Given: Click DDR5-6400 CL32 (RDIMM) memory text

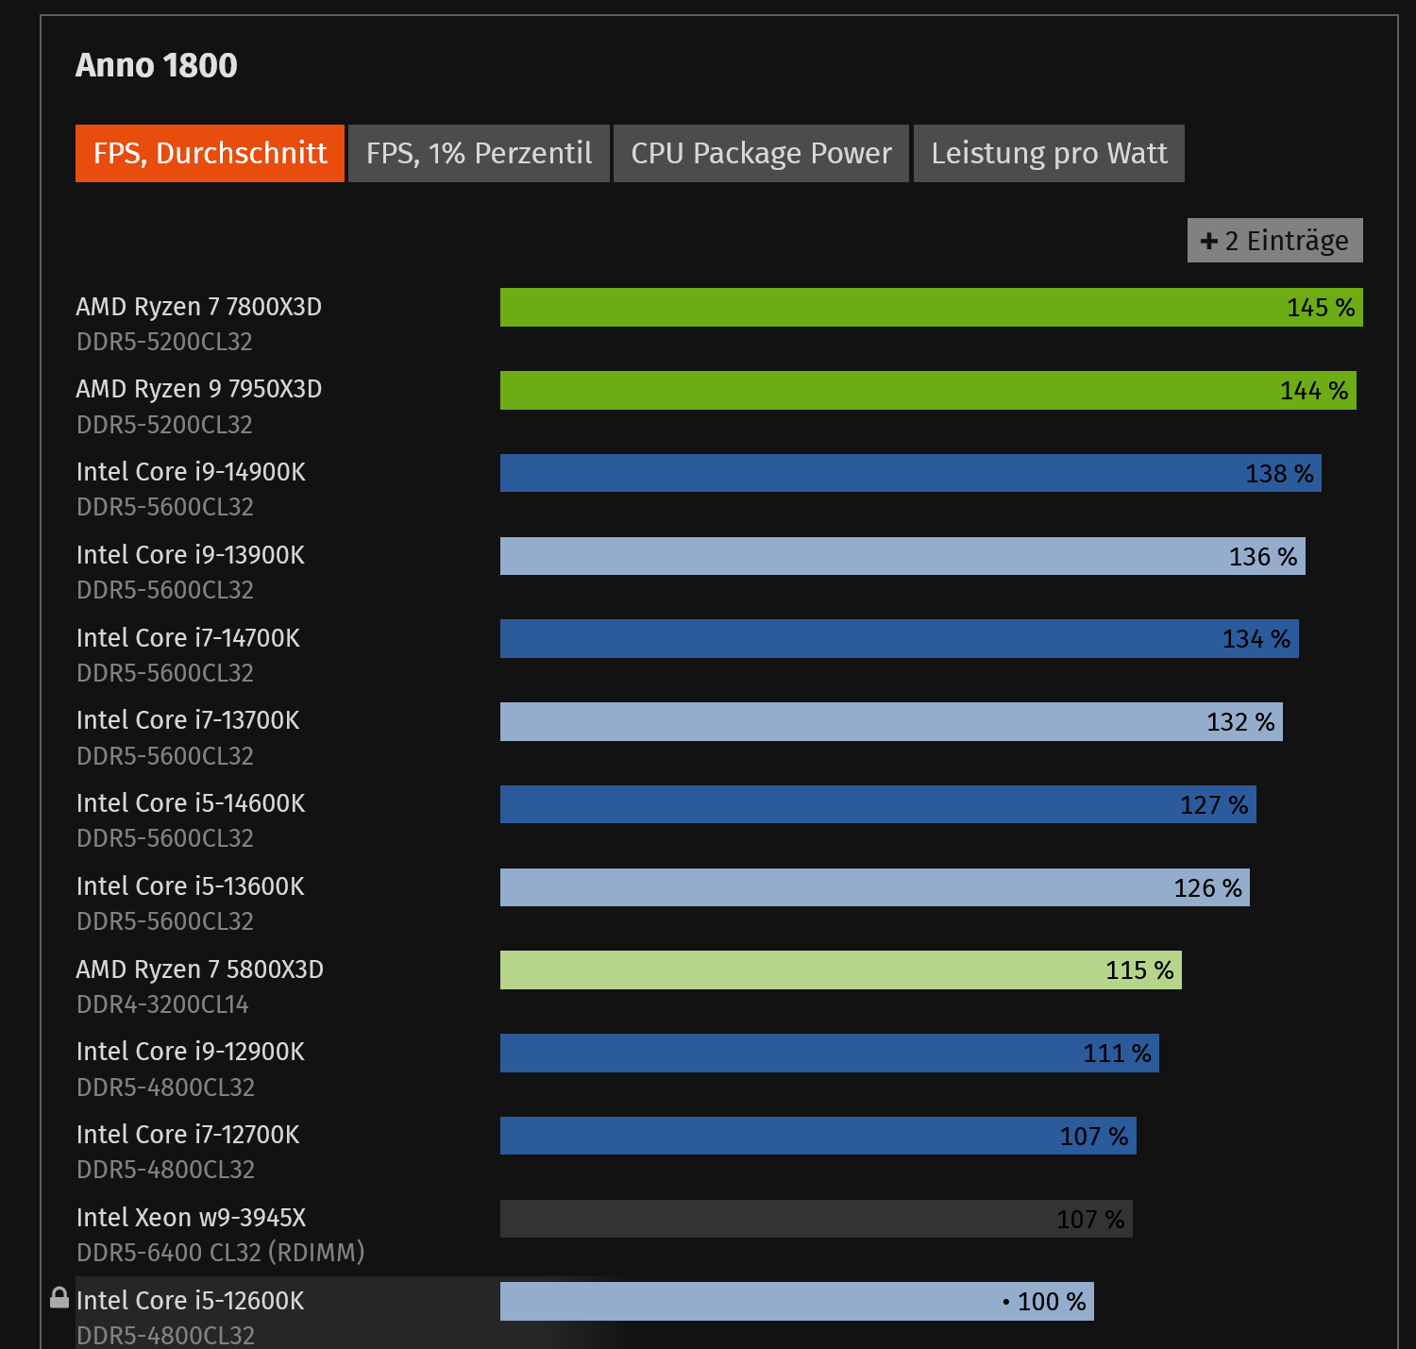Looking at the screenshot, I should (x=220, y=1253).
